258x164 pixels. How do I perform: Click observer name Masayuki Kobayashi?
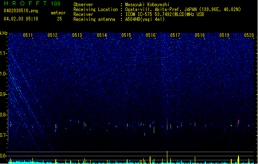pos(147,5)
